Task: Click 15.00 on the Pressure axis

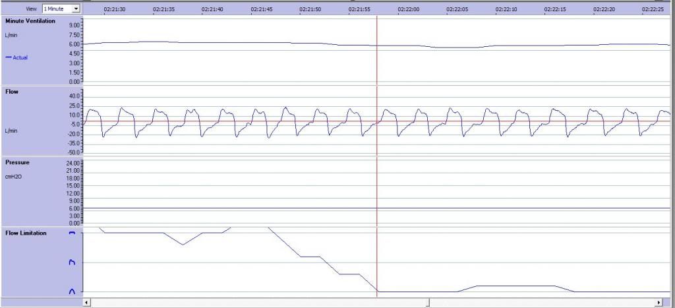Action: click(x=73, y=186)
